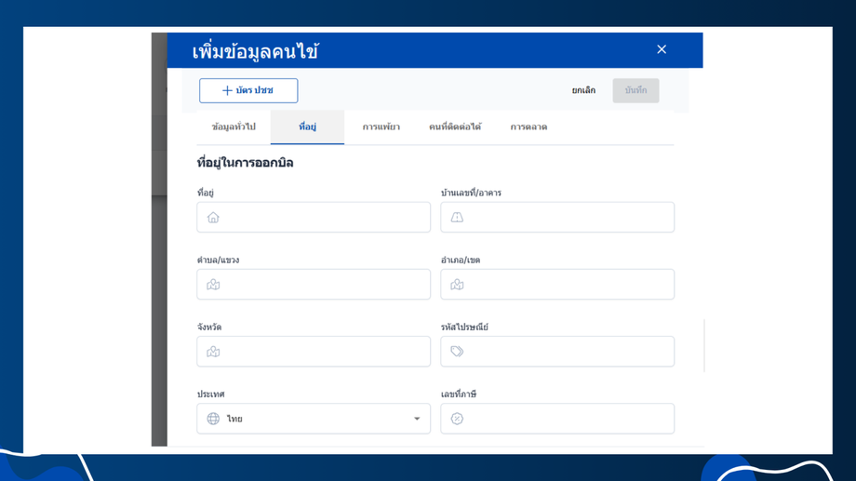
Task: Focus the อำเภอ/เขต input field
Action: pos(557,285)
